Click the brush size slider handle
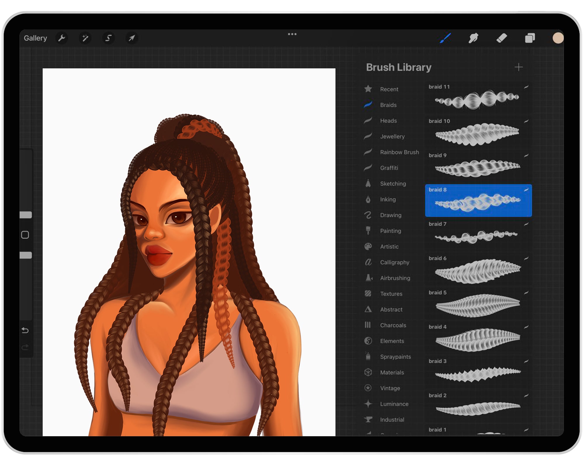Image resolution: width=584 pixels, height=464 pixels. point(26,215)
